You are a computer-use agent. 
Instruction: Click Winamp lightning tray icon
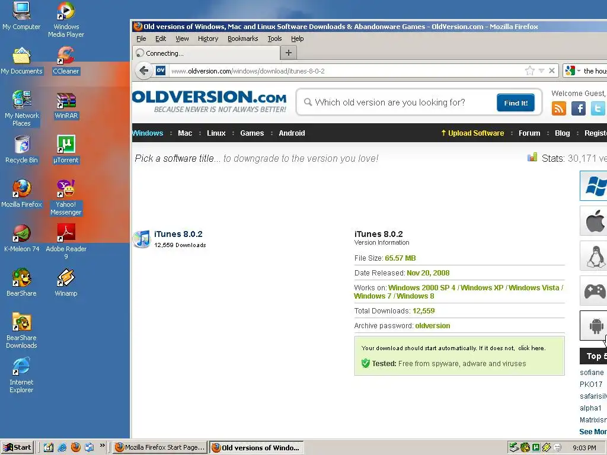pos(546,448)
